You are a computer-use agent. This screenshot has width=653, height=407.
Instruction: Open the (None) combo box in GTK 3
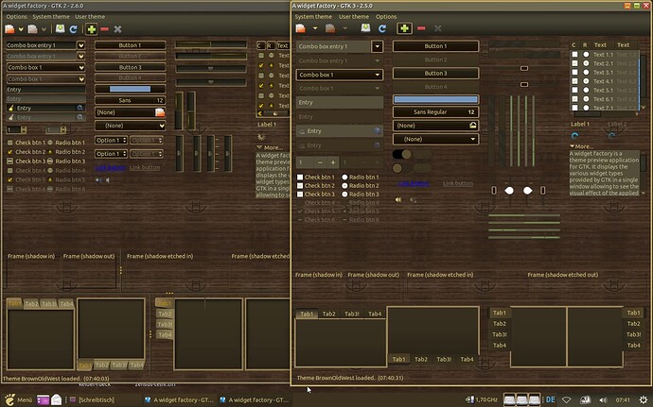[435, 139]
